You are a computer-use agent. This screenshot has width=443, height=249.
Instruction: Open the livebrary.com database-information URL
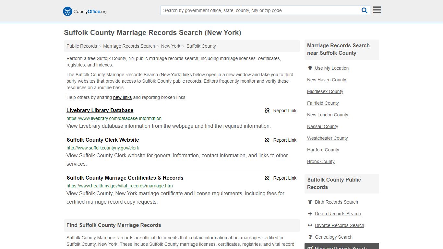click(114, 118)
